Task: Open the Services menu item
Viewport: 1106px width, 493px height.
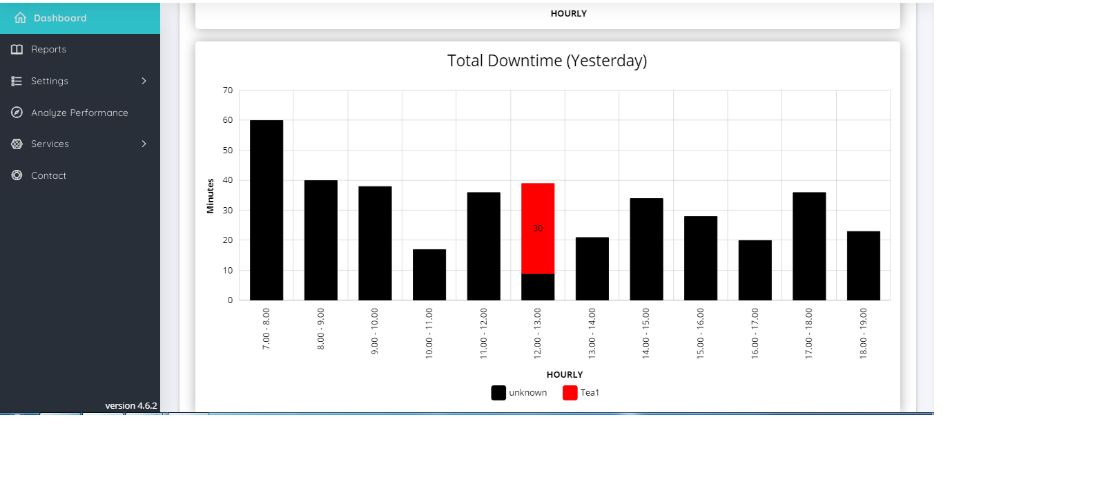Action: click(x=80, y=144)
